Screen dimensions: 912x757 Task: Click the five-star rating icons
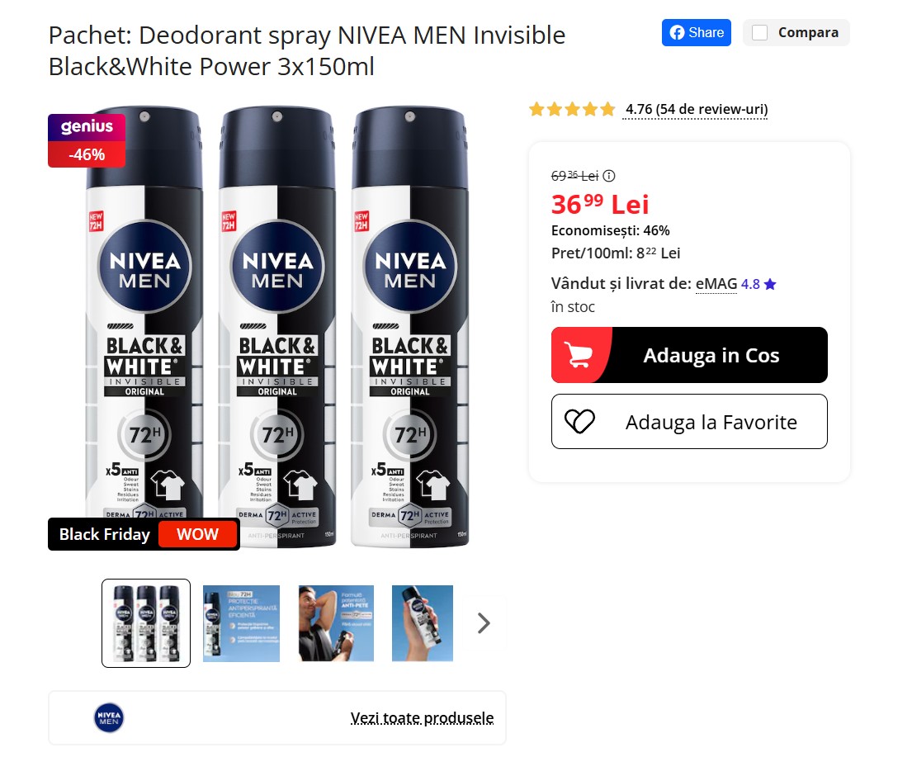[x=572, y=110]
